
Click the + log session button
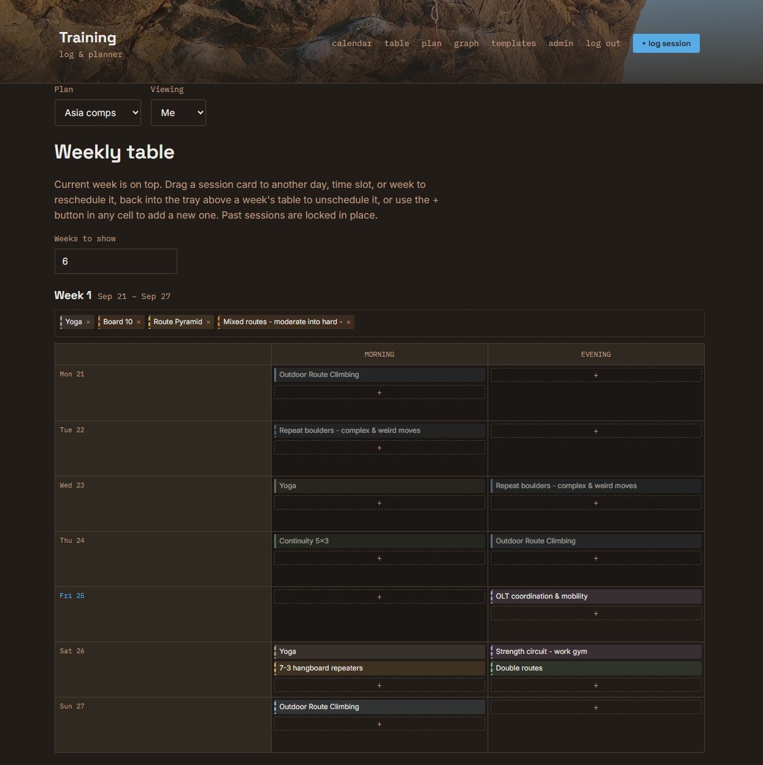point(666,44)
